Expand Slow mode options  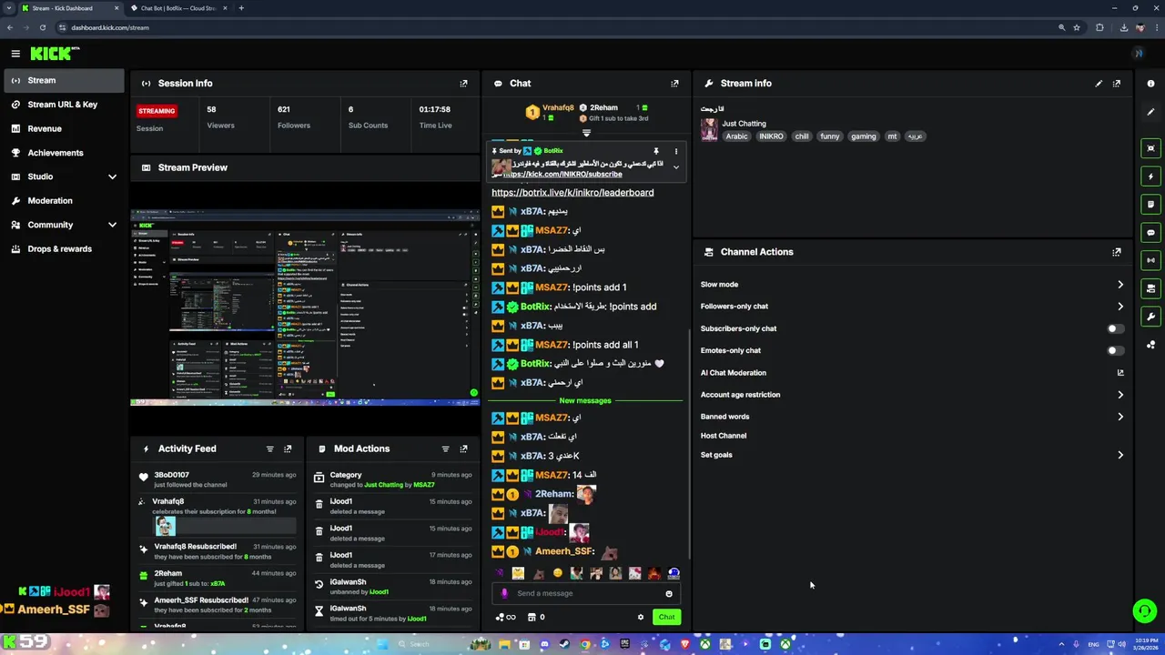click(x=1120, y=285)
